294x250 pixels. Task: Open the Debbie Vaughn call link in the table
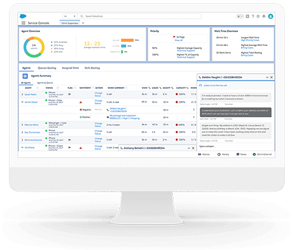coord(118,110)
